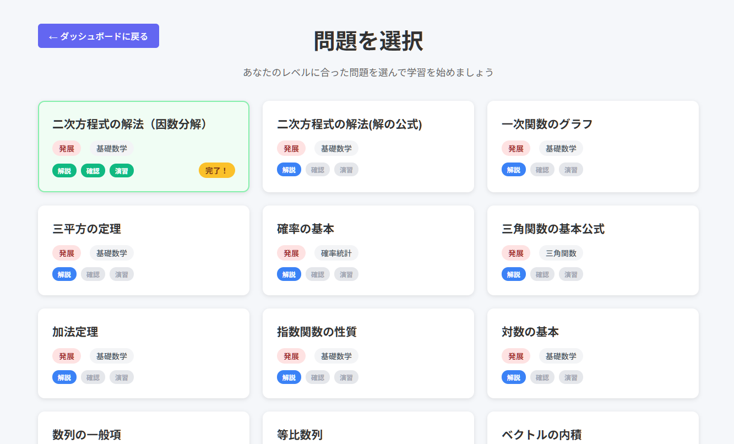Click 発展 level tag on the 加法定理 card
734x444 pixels.
[x=67, y=356]
